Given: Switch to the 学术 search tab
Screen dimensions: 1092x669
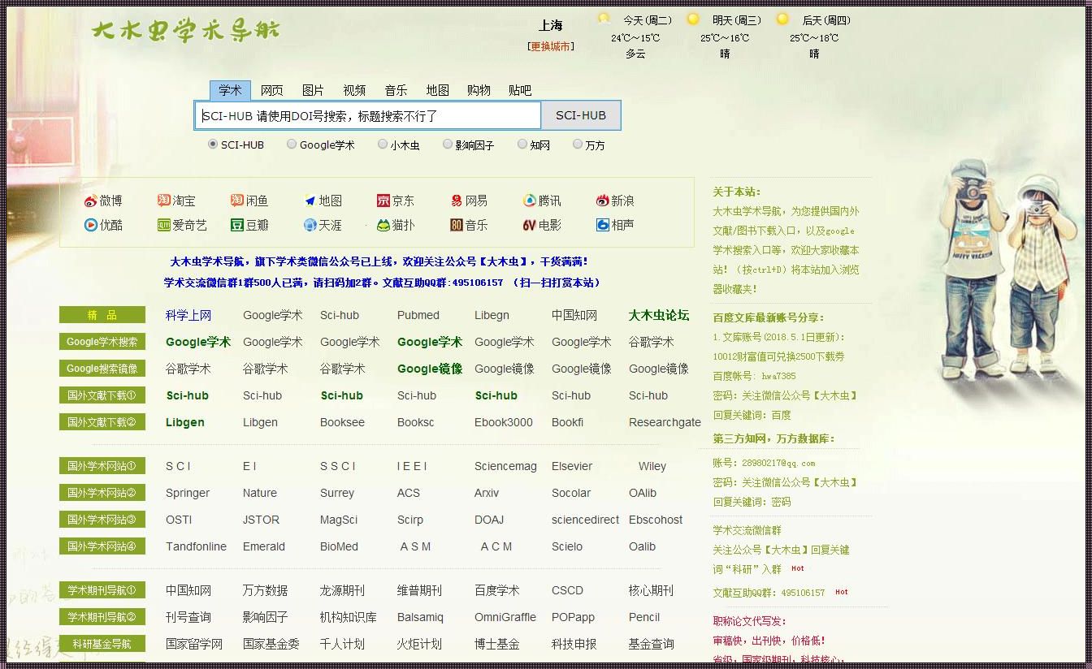Looking at the screenshot, I should pyautogui.click(x=230, y=90).
